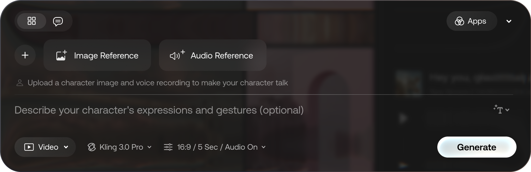
Task: Click the Audio Reference speaker icon
Action: 177,55
